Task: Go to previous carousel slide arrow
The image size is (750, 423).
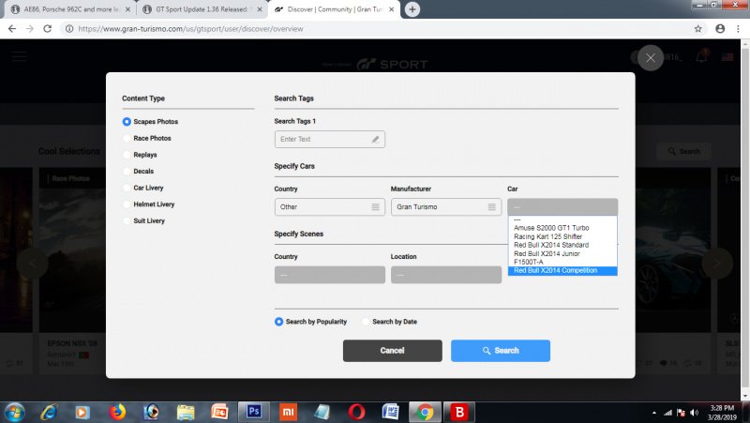Action: click(x=32, y=263)
